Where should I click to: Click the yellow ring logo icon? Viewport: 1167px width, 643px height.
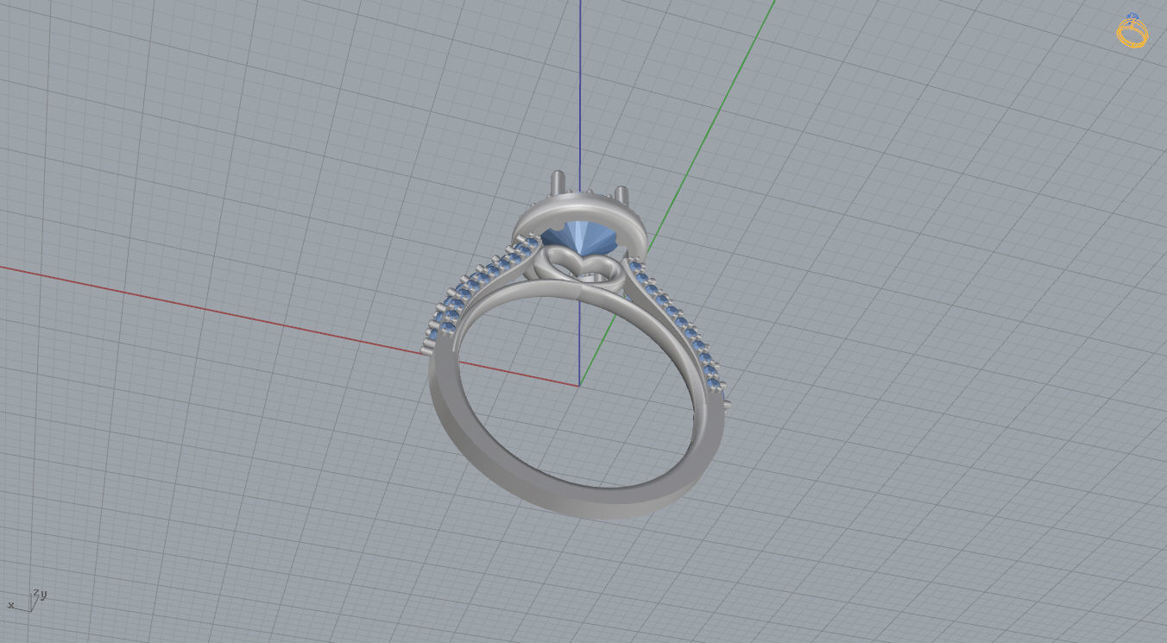pyautogui.click(x=1132, y=31)
